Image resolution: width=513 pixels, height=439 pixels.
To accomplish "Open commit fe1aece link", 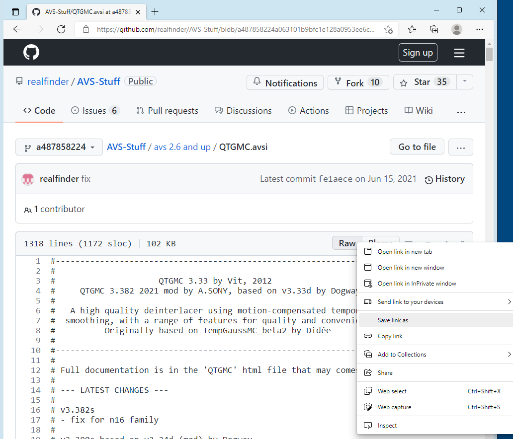I will tap(336, 179).
